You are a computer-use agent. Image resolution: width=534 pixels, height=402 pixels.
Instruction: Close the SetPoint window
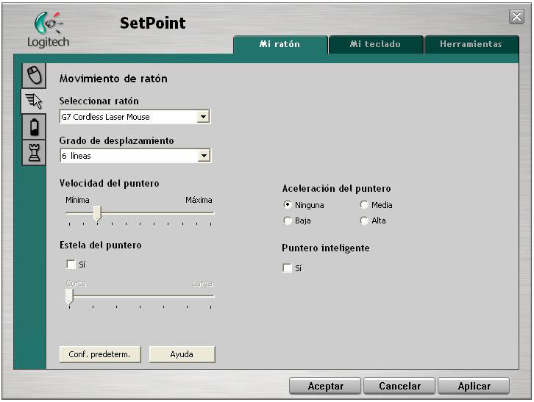(x=516, y=17)
